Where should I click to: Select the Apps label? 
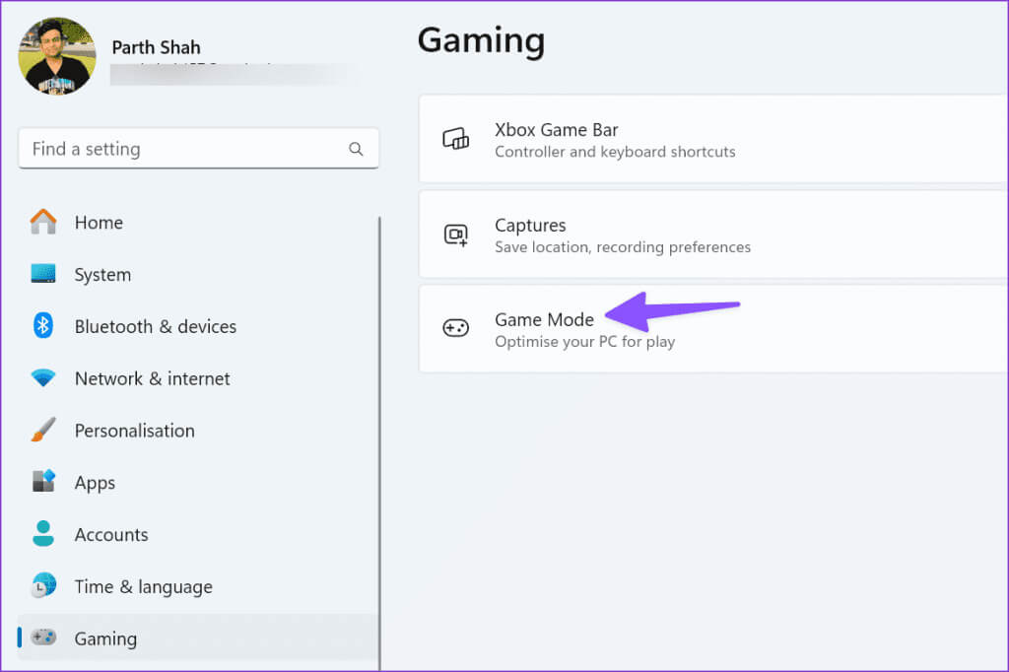[x=95, y=484]
